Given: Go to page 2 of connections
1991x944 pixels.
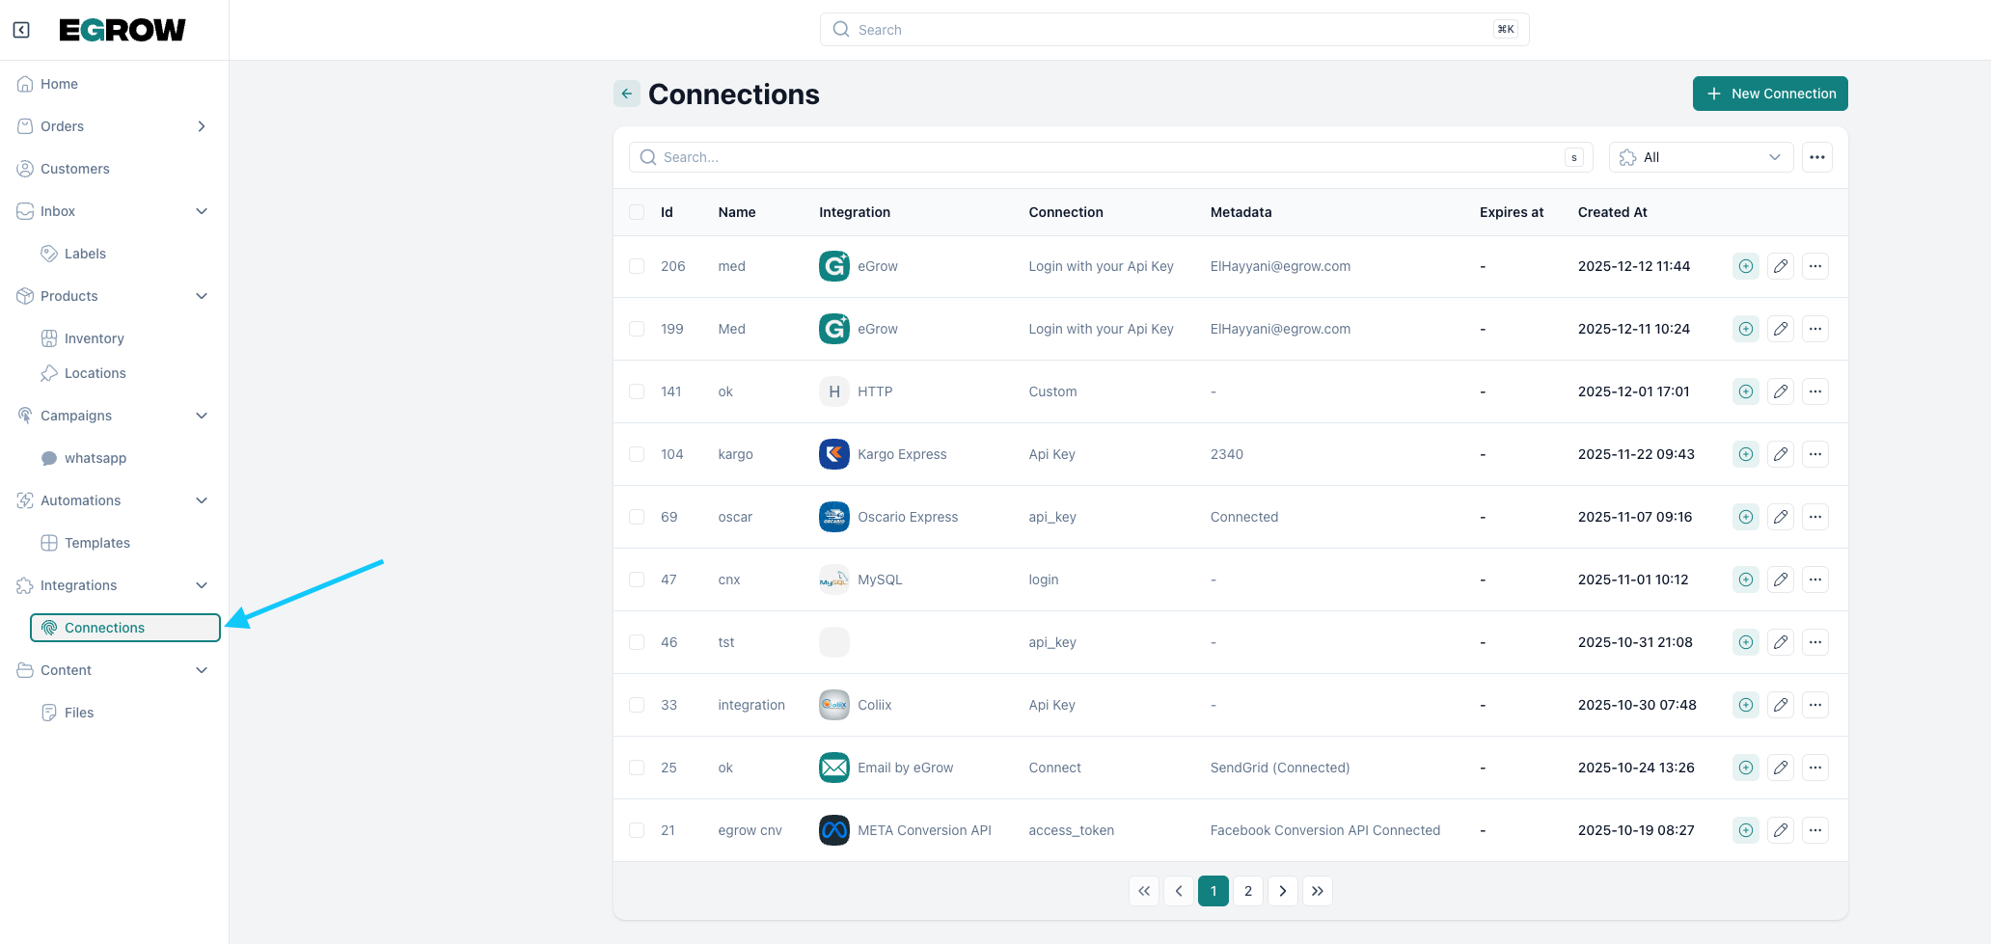Looking at the screenshot, I should [x=1248, y=891].
